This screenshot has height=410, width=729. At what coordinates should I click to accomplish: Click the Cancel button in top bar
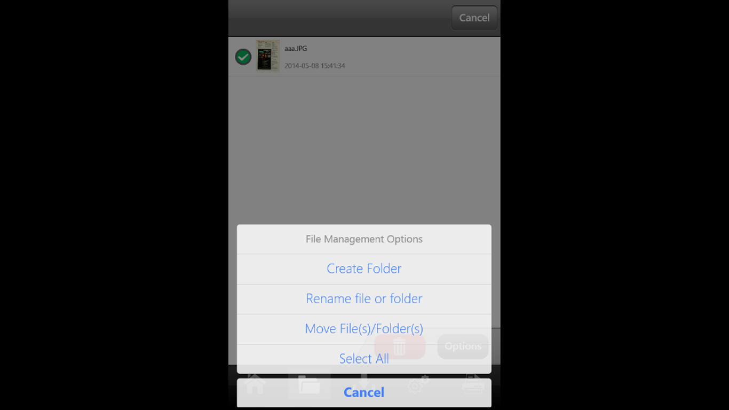[474, 18]
